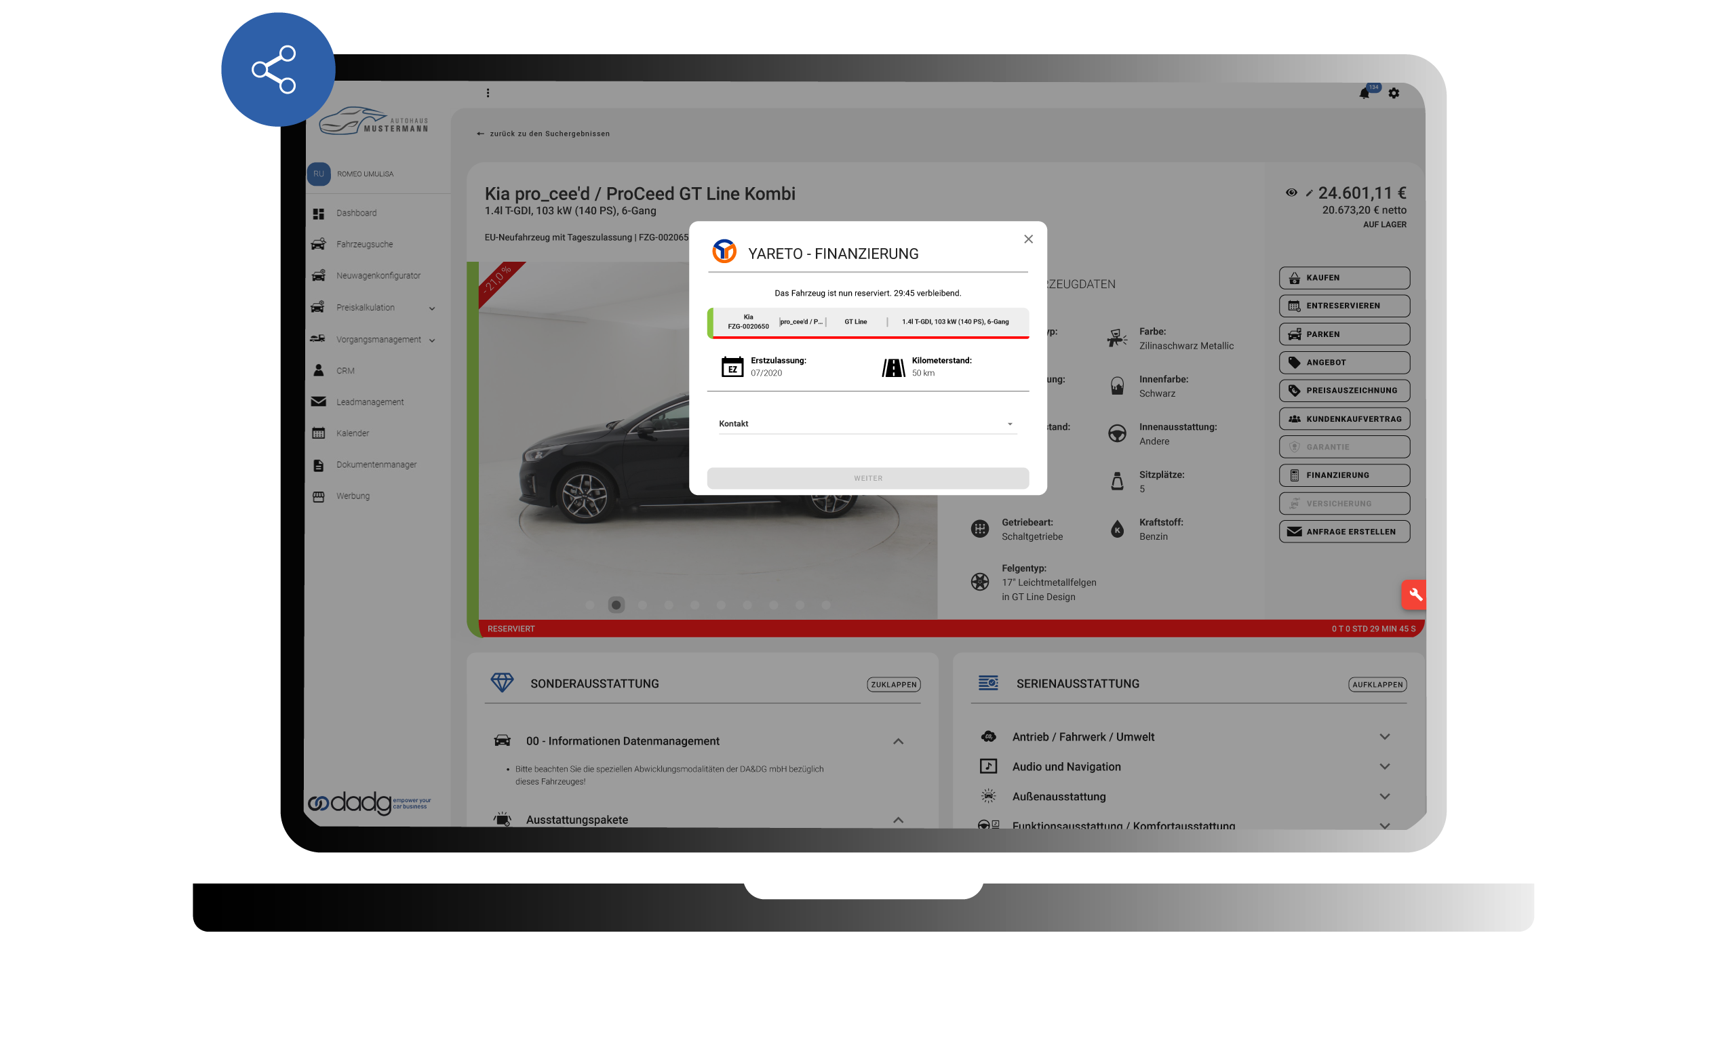The width and height of the screenshot is (1726, 1051).
Task: Open Neuwagenkonfigurator in sidebar
Action: pos(378,276)
